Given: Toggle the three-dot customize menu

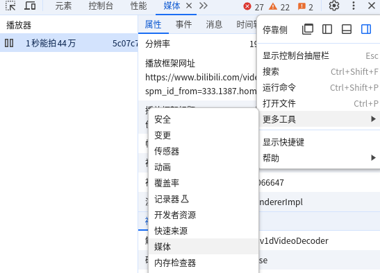Looking at the screenshot, I should [x=354, y=6].
